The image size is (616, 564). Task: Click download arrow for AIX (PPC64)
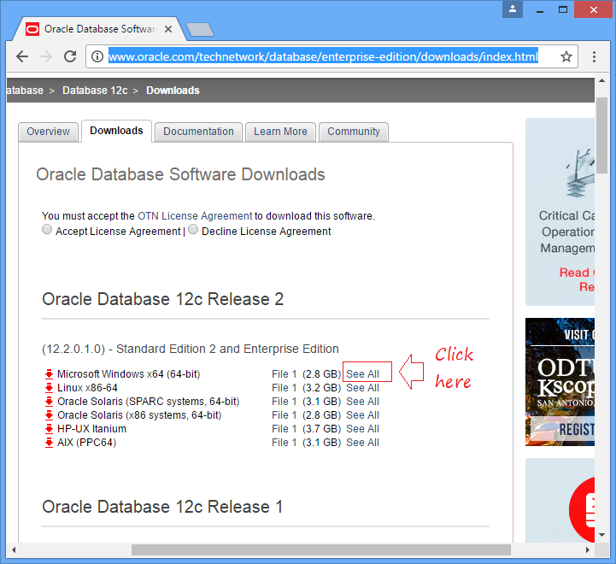point(49,443)
